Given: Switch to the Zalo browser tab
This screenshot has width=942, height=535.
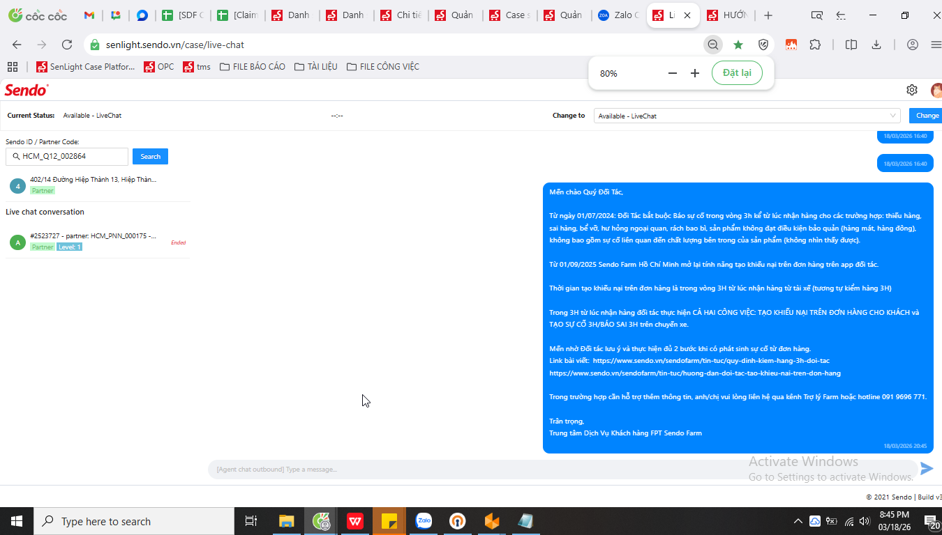Looking at the screenshot, I should pyautogui.click(x=618, y=15).
